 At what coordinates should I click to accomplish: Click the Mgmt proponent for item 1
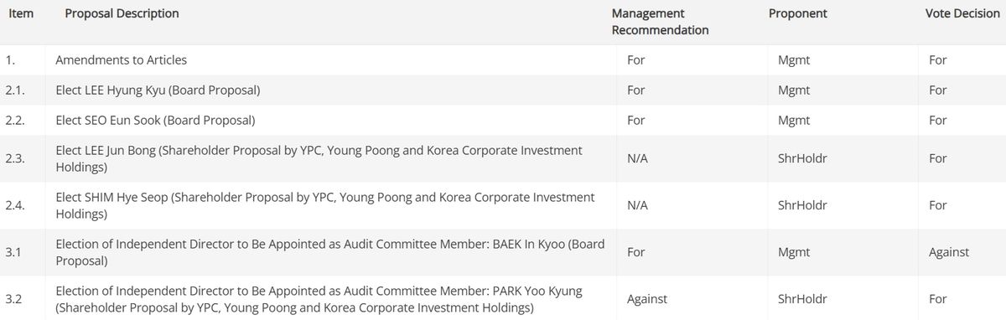pyautogui.click(x=794, y=60)
